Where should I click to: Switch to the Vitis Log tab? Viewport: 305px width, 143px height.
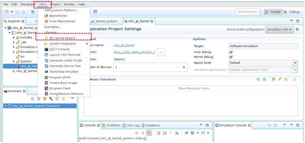[131, 125]
